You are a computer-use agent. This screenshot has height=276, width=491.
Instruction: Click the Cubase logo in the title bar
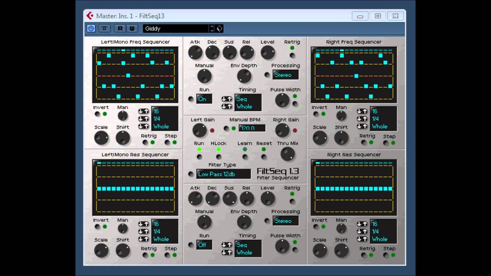(90, 16)
